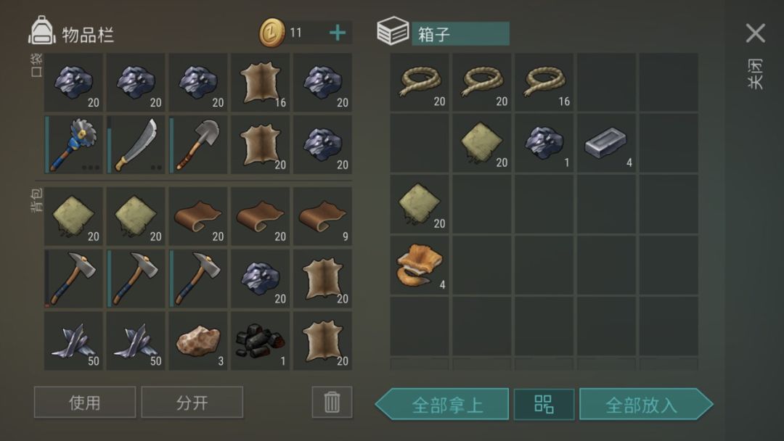Pick the iron bar stack in chest
Screen dimensions: 784x441
[x=606, y=144]
